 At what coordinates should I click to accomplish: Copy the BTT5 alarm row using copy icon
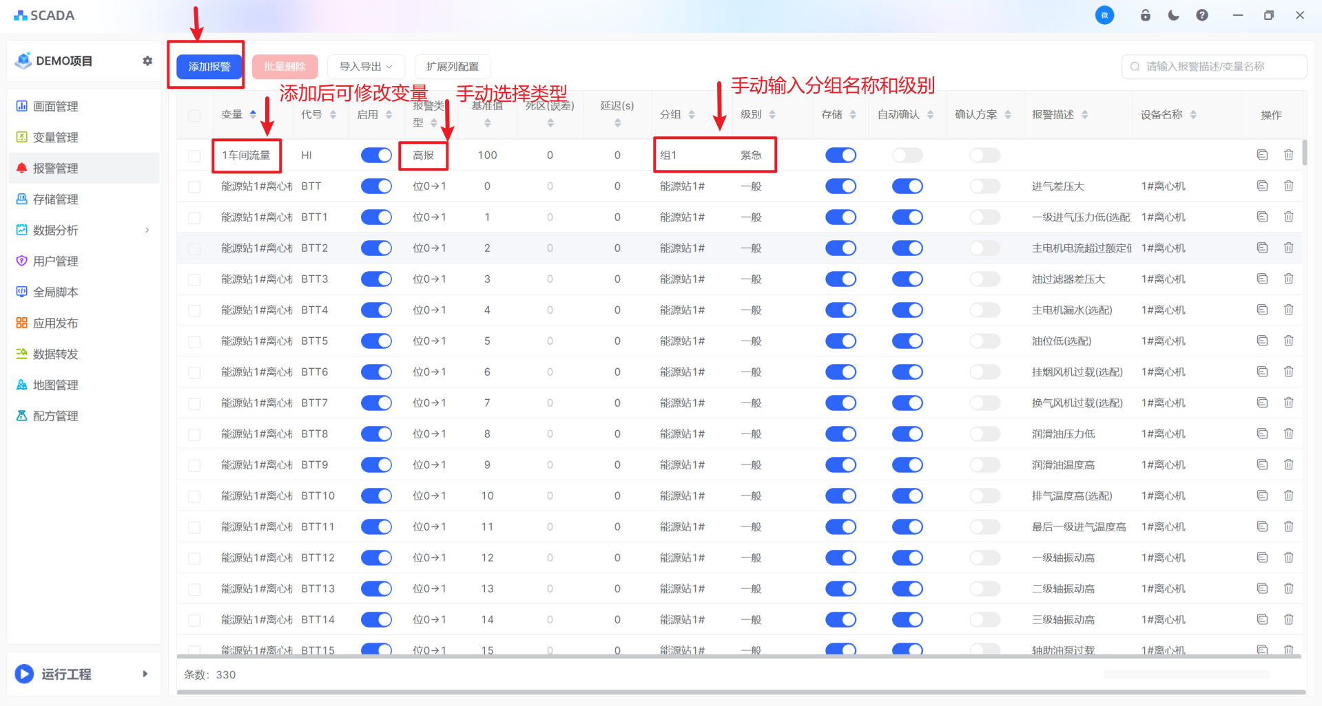(1262, 341)
